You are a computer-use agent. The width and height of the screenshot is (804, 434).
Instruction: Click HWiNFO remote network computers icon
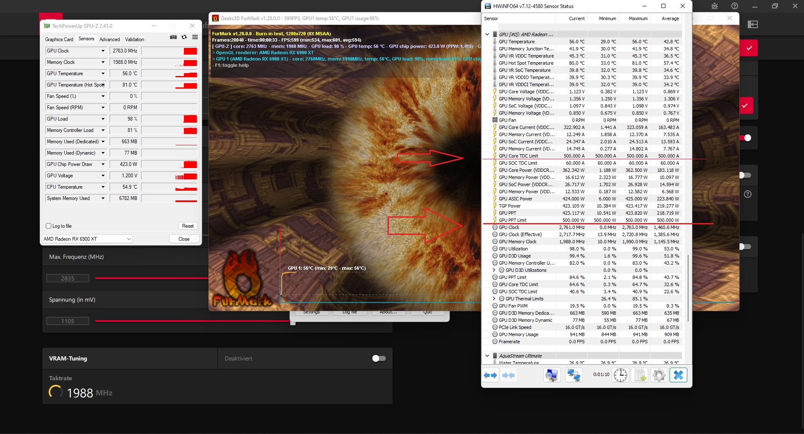[574, 375]
